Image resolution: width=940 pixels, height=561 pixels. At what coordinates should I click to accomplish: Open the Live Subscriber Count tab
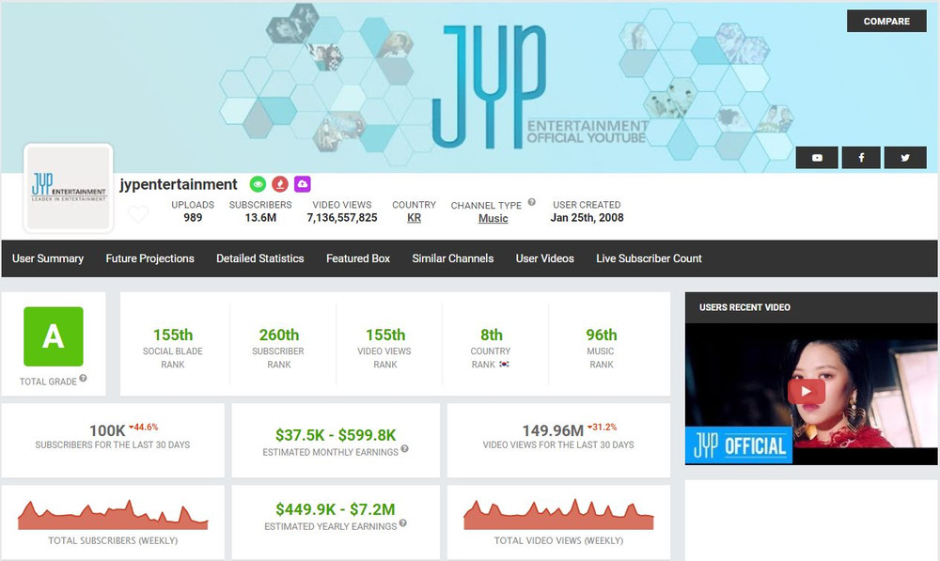(x=649, y=258)
